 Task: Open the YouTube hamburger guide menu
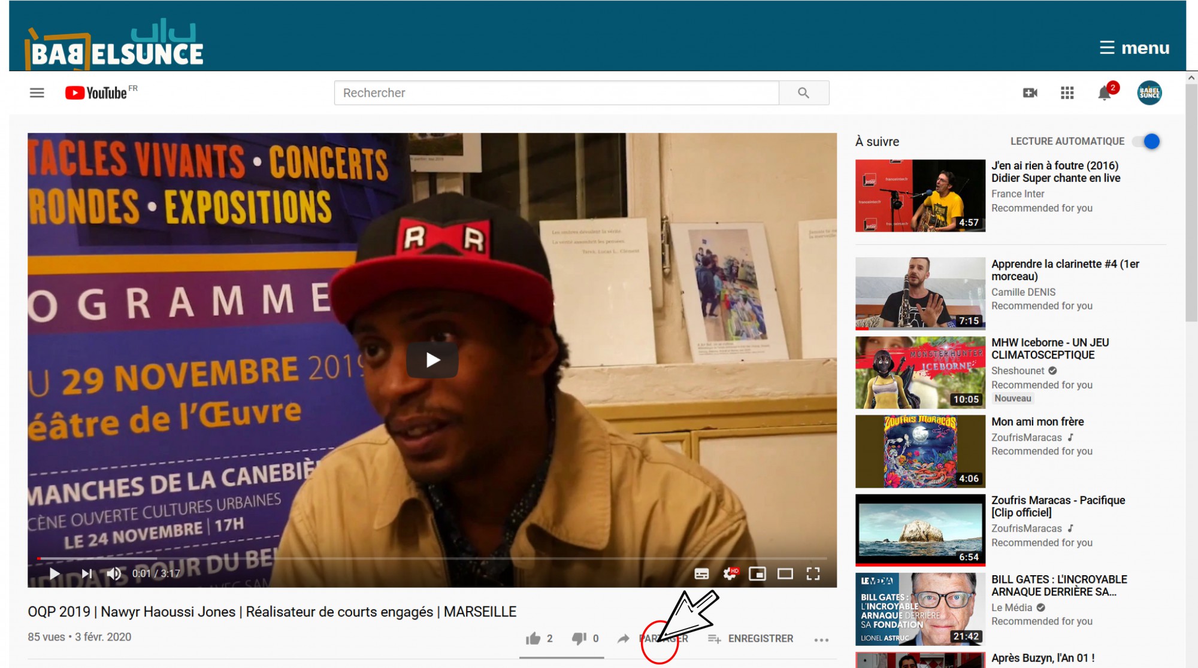coord(37,93)
